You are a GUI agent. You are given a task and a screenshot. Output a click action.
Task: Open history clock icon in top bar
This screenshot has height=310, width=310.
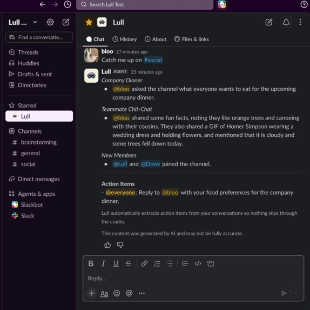(68, 4)
